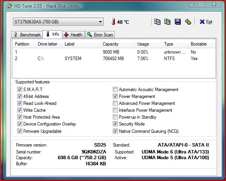Toggle the Firmware Upgradable checkbox

pyautogui.click(x=20, y=131)
